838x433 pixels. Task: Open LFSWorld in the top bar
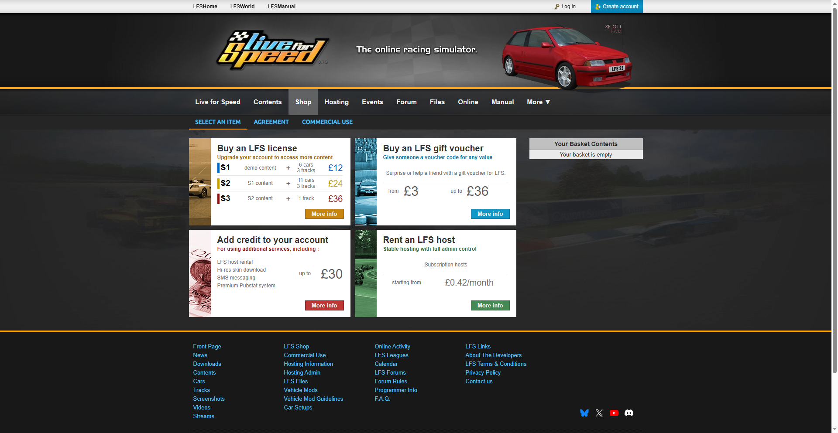242,7
